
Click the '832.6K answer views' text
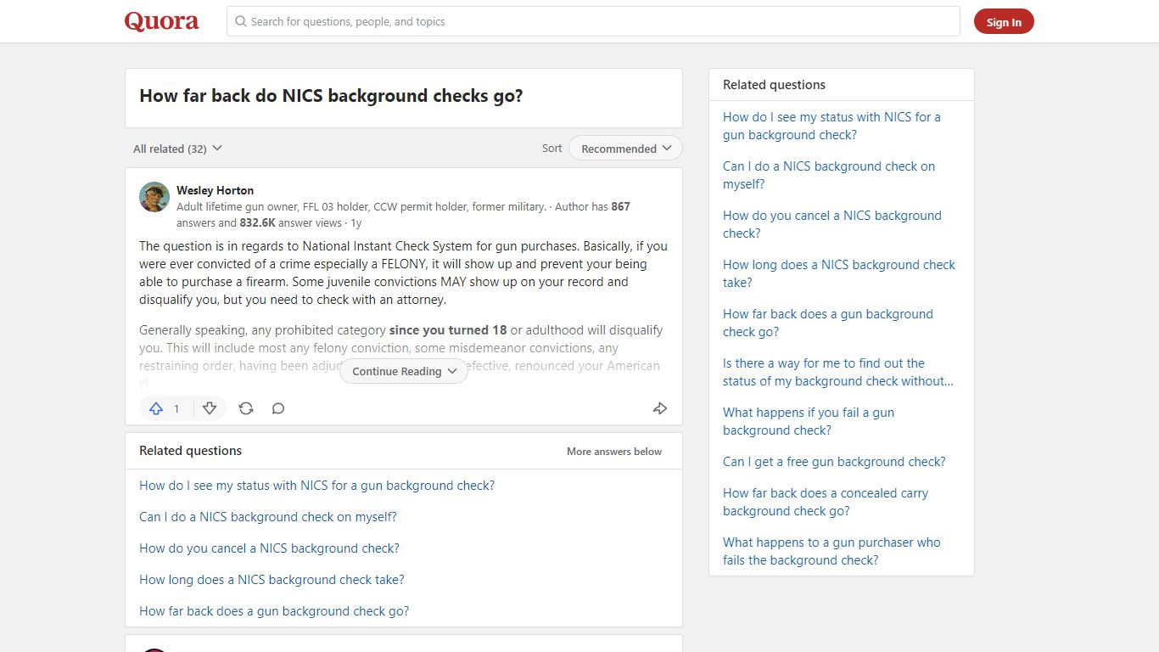291,223
